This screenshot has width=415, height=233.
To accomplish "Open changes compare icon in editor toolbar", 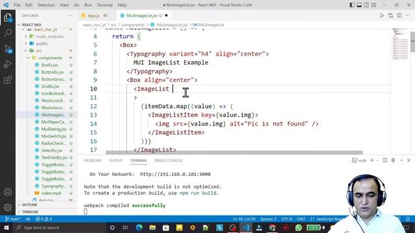I will (x=390, y=16).
